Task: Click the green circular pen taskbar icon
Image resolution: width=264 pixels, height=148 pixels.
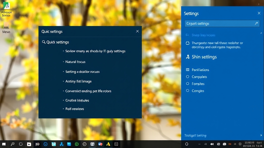Action: click(x=77, y=144)
